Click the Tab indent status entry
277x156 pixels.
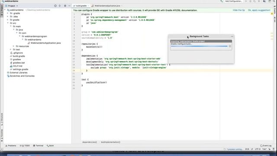[264, 149]
